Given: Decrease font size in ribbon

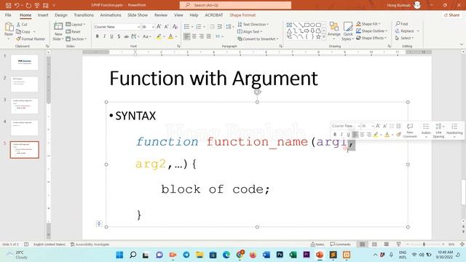Looking at the screenshot, I should pos(167,27).
